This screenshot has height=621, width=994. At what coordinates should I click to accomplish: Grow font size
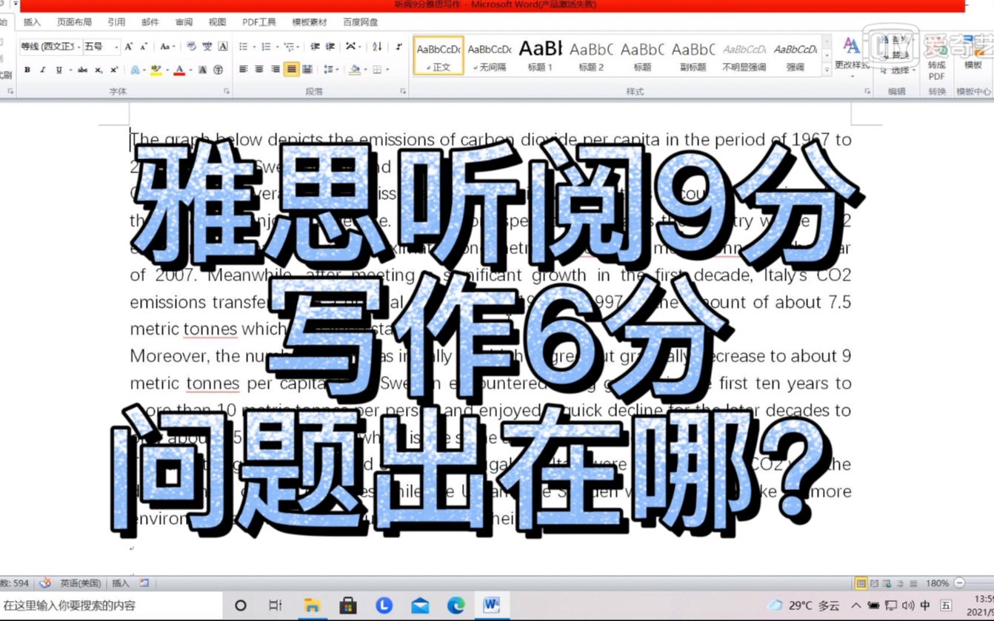(128, 47)
